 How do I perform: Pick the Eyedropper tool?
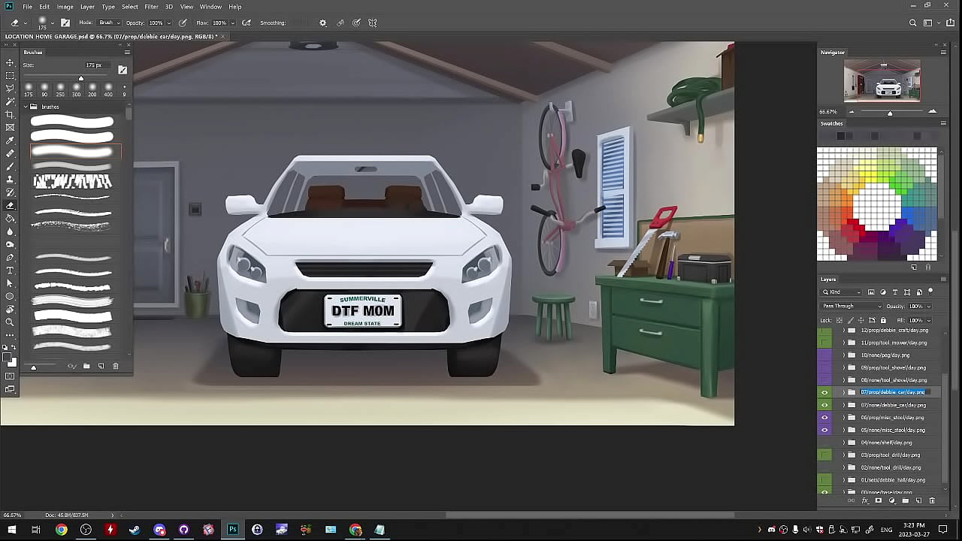coord(10,141)
